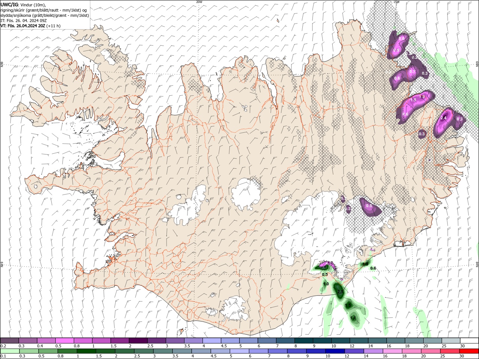Click the '2.5' rain value on dark green patch
This screenshot has width=479, height=359.
coord(340,292)
